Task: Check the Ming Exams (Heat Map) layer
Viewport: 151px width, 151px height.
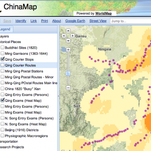Action: [x=2, y=112]
